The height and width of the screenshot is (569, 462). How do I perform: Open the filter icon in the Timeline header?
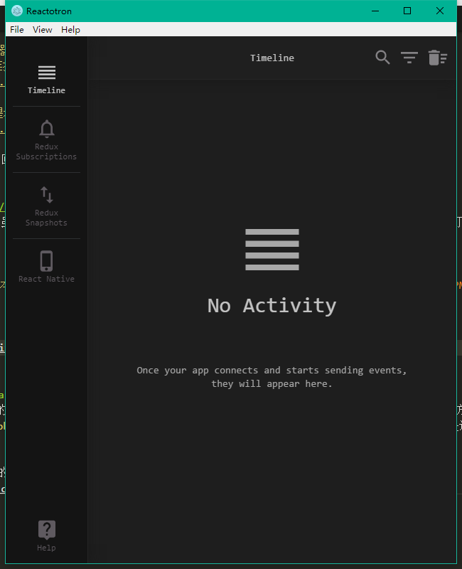pyautogui.click(x=409, y=58)
